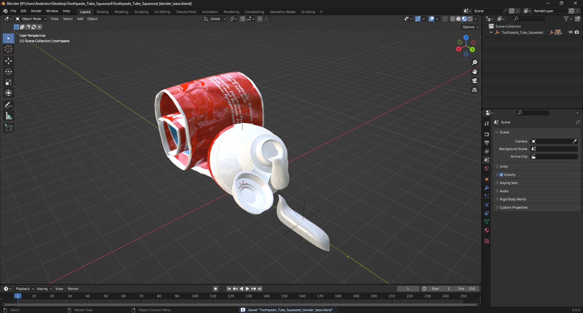Disable Toothpaste_Tube_Squeezed in renders camera icon
Screen dimensions: 583x313
point(577,32)
